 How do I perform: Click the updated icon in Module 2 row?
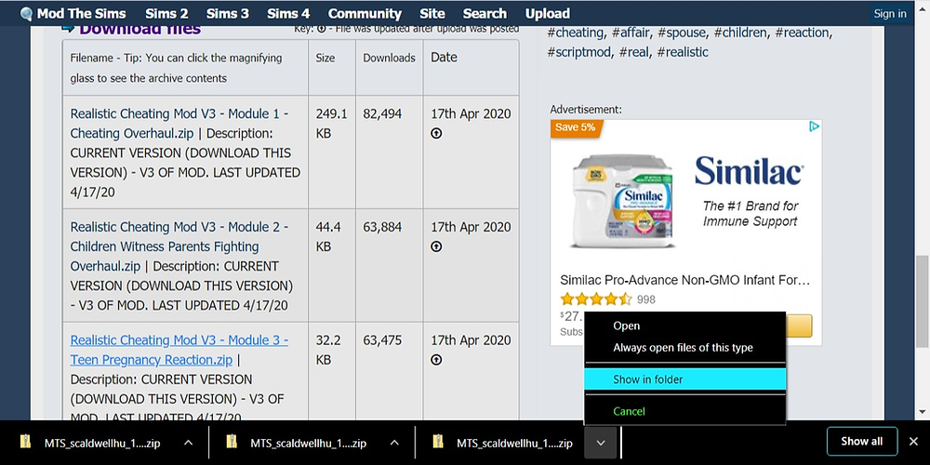pos(436,246)
